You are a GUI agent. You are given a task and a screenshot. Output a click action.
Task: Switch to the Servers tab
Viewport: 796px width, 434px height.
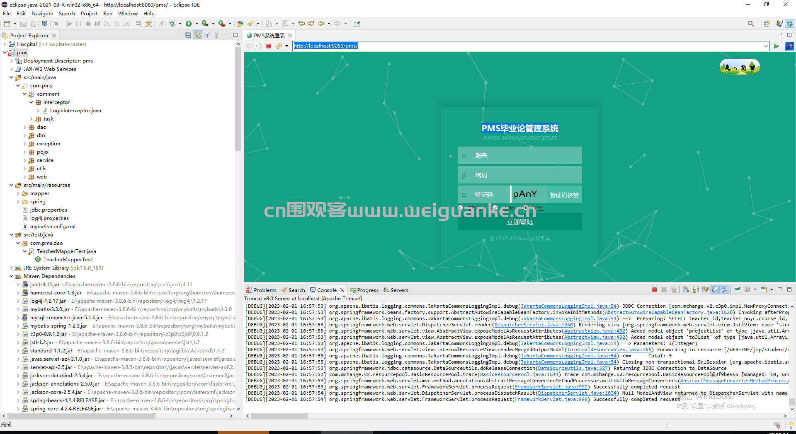click(396, 290)
